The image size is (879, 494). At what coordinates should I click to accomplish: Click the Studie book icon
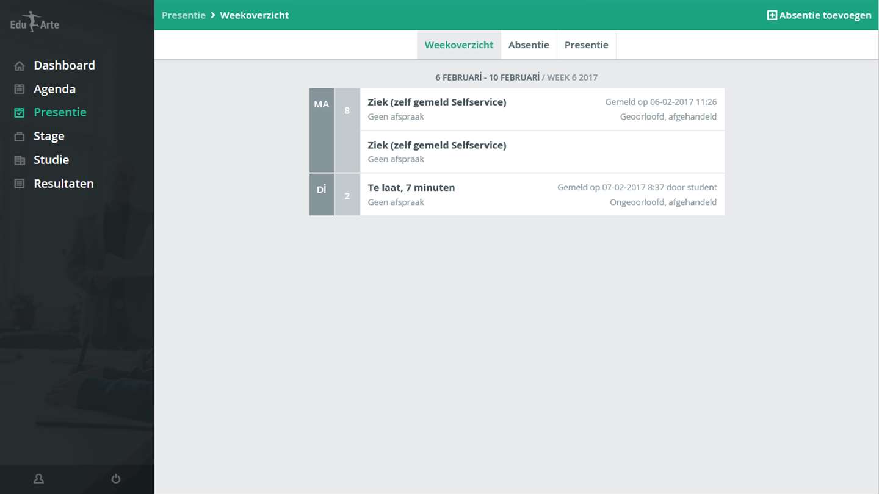pyautogui.click(x=20, y=160)
